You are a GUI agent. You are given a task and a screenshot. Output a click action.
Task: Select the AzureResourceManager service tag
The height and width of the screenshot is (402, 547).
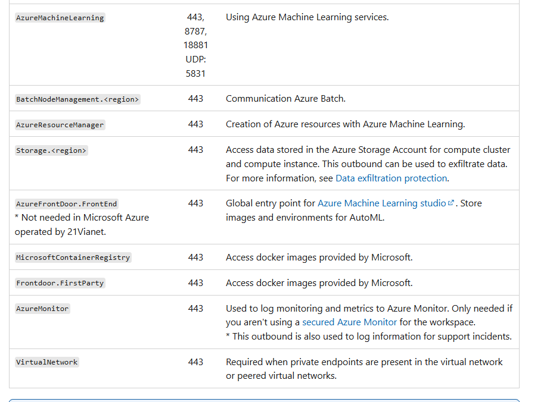pos(60,125)
